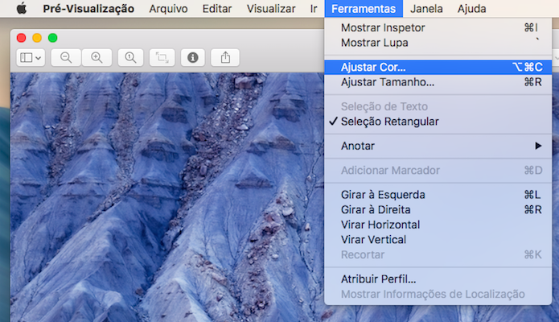
Task: Choose Girar à Esquerda
Action: click(x=438, y=195)
